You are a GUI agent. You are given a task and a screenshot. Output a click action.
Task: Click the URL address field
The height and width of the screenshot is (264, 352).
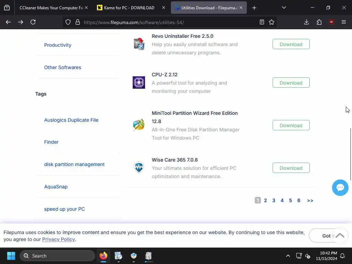[169, 22]
